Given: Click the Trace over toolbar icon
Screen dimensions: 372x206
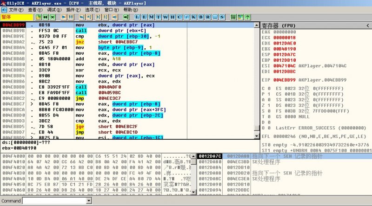Looking at the screenshot, I should coord(106,17).
